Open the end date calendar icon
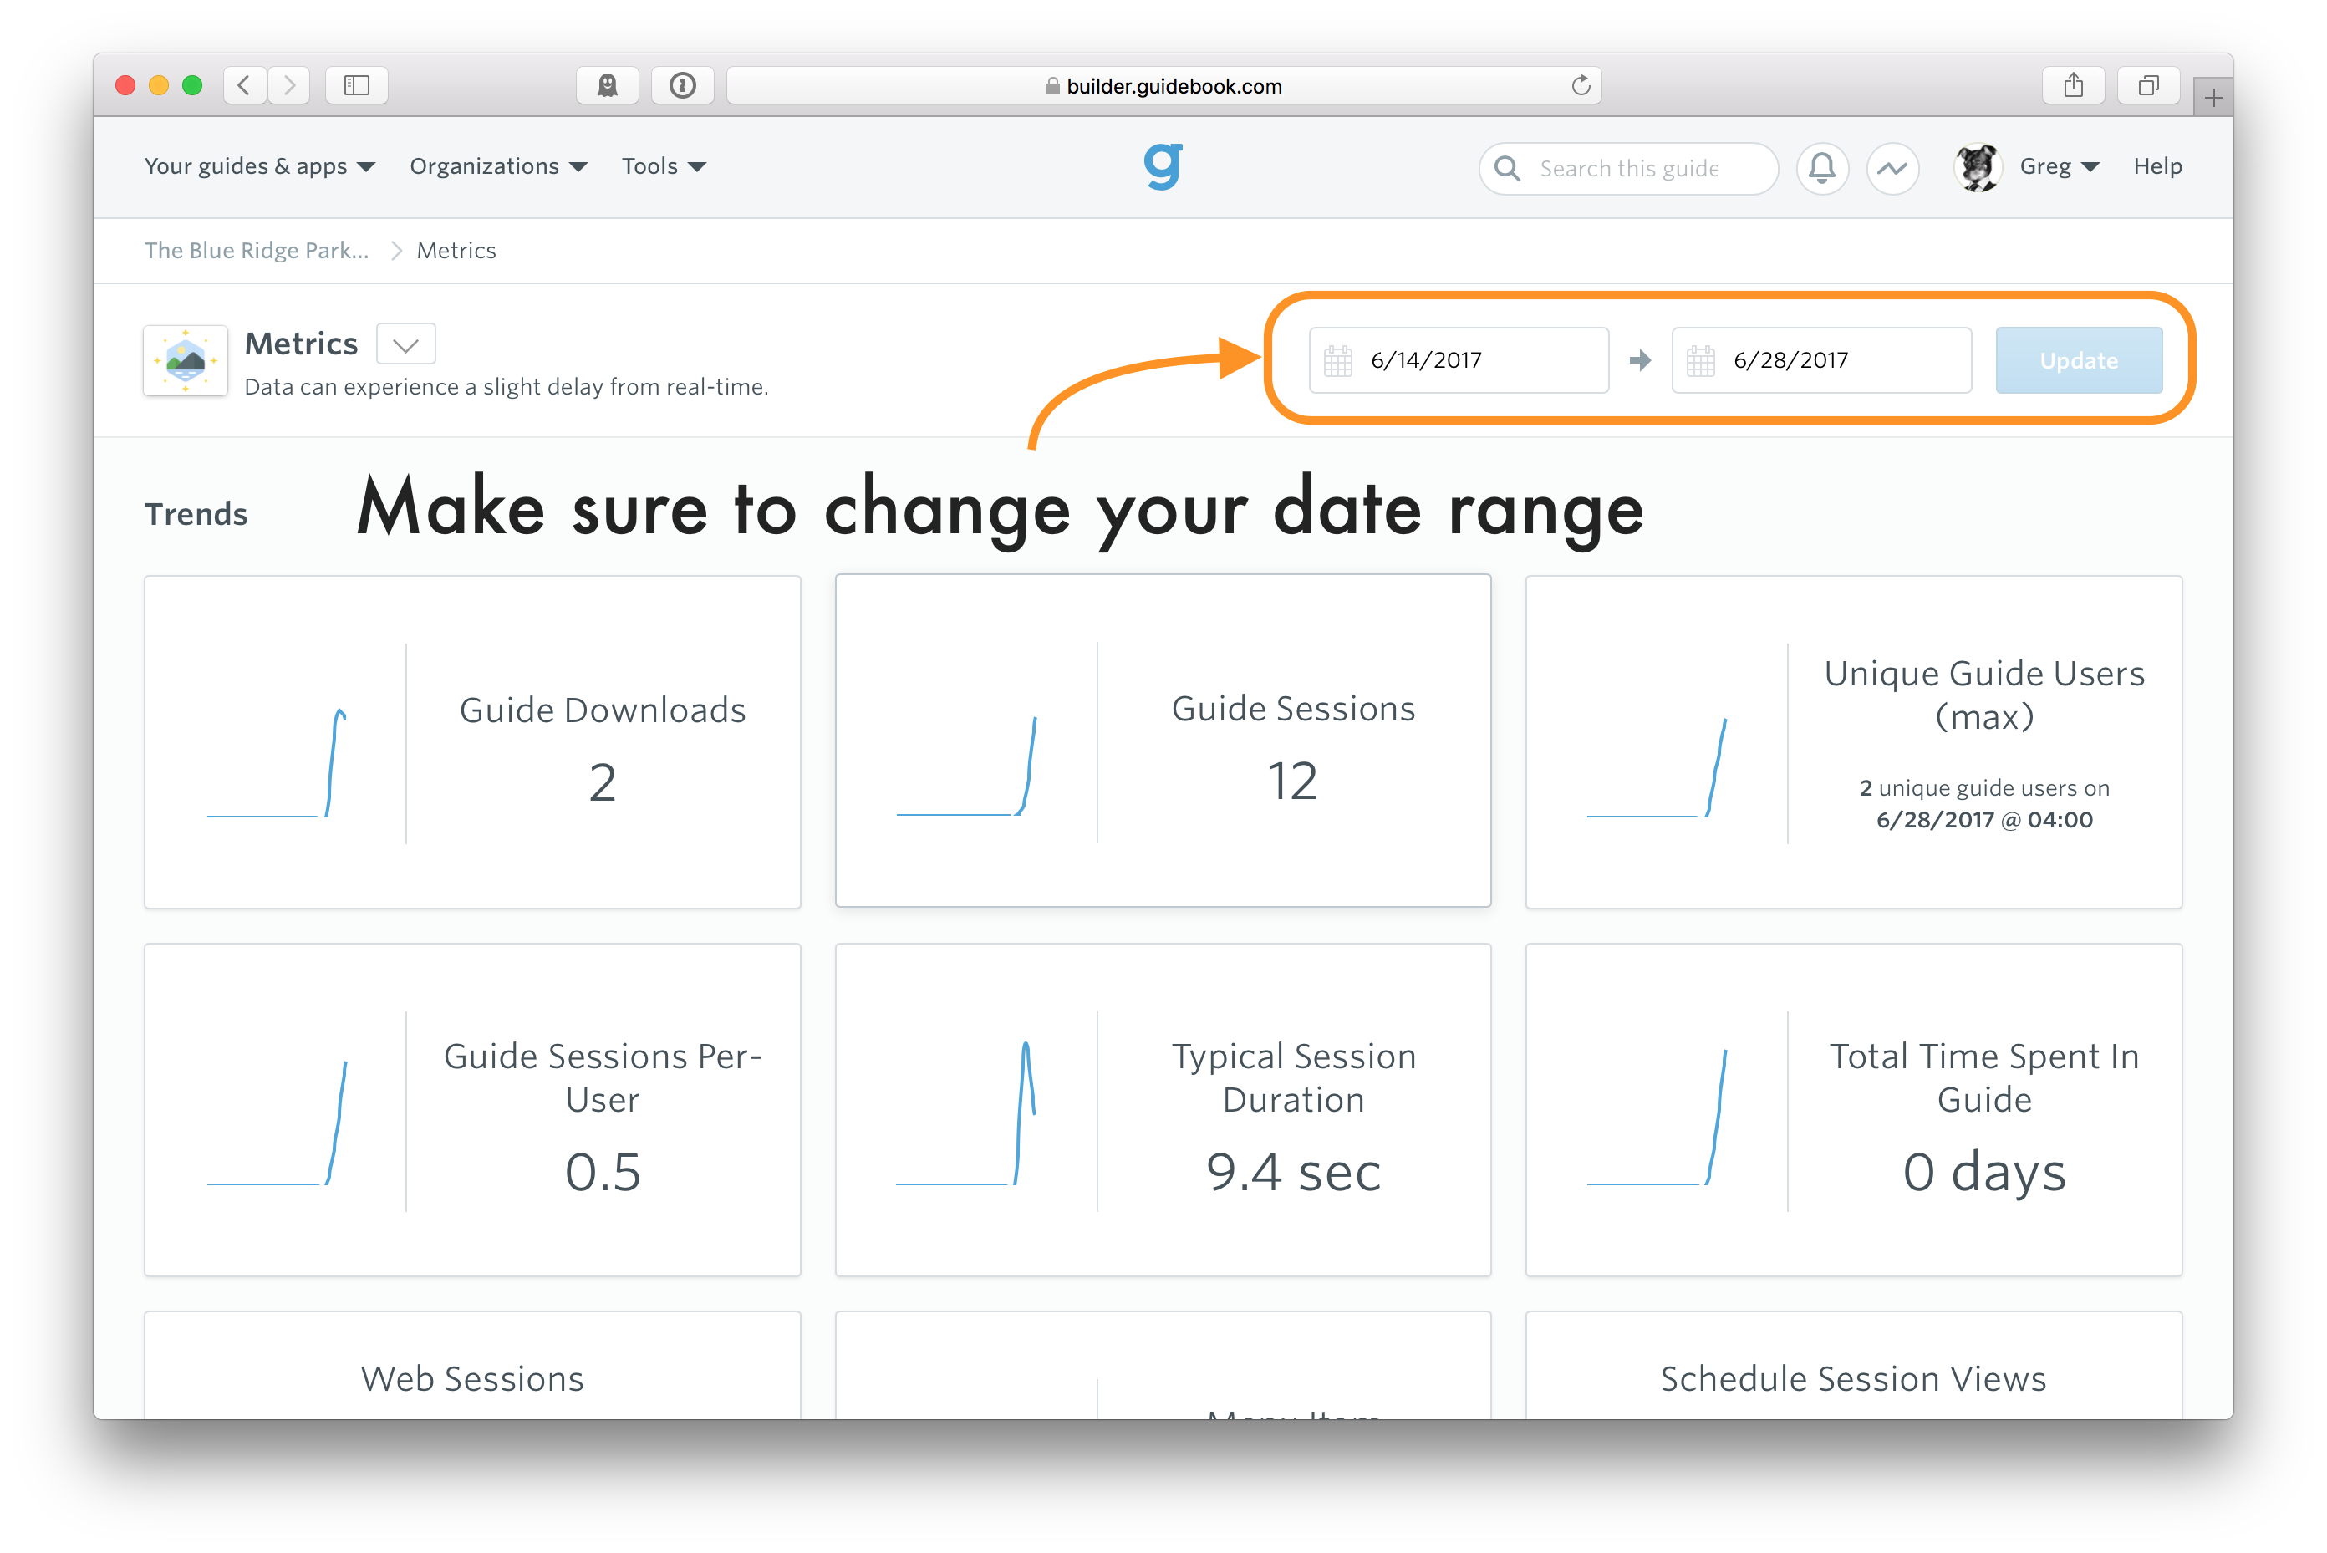This screenshot has width=2327, height=1553. click(x=1700, y=360)
